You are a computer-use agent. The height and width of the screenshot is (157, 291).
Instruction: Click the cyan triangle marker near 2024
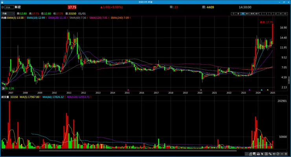262,90
